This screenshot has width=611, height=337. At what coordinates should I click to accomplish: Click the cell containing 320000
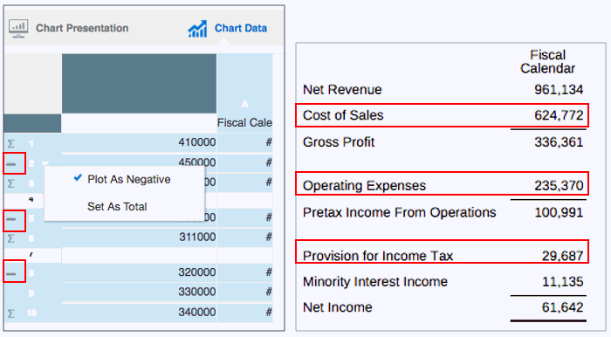(x=139, y=272)
